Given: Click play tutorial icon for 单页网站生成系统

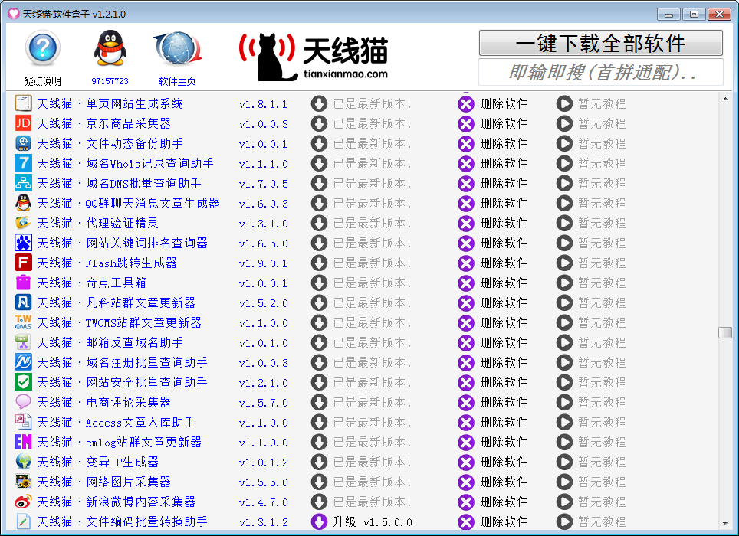Looking at the screenshot, I should click(x=564, y=103).
